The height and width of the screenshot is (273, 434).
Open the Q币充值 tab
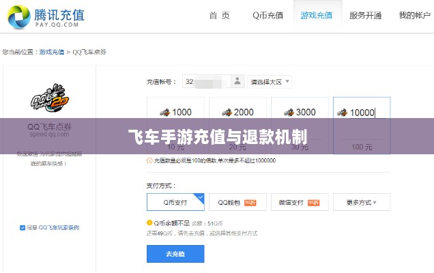tap(267, 16)
